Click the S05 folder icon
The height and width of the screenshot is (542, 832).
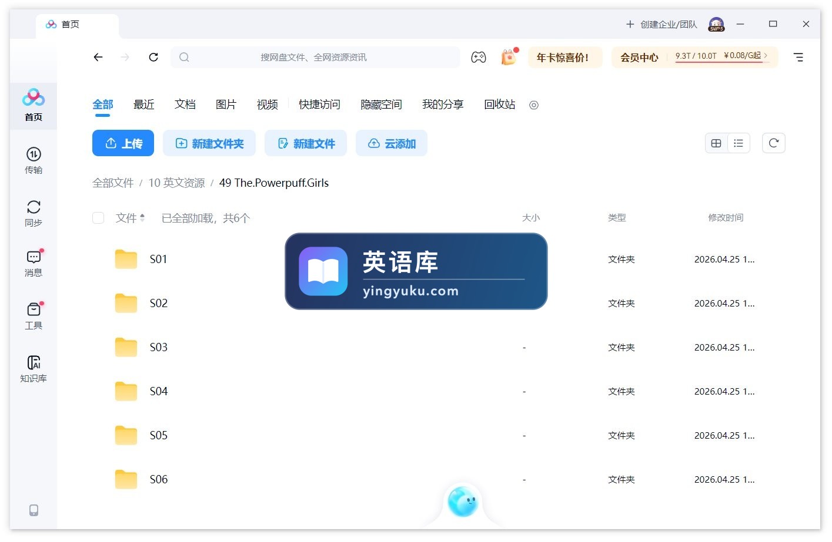126,435
